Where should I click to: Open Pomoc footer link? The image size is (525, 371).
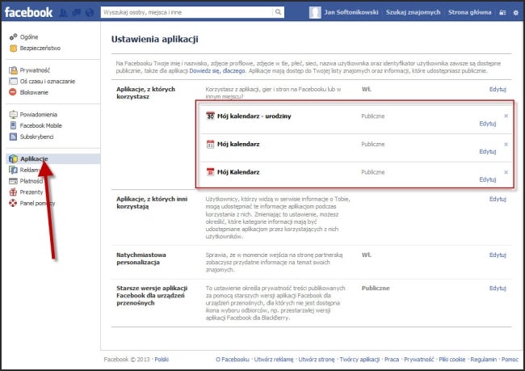point(510,359)
